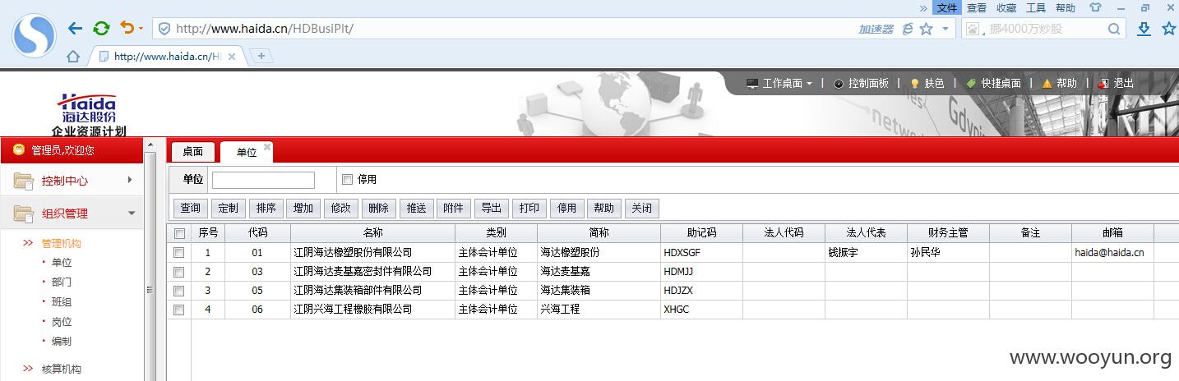Open the 控制面板 control panel

[x=861, y=83]
